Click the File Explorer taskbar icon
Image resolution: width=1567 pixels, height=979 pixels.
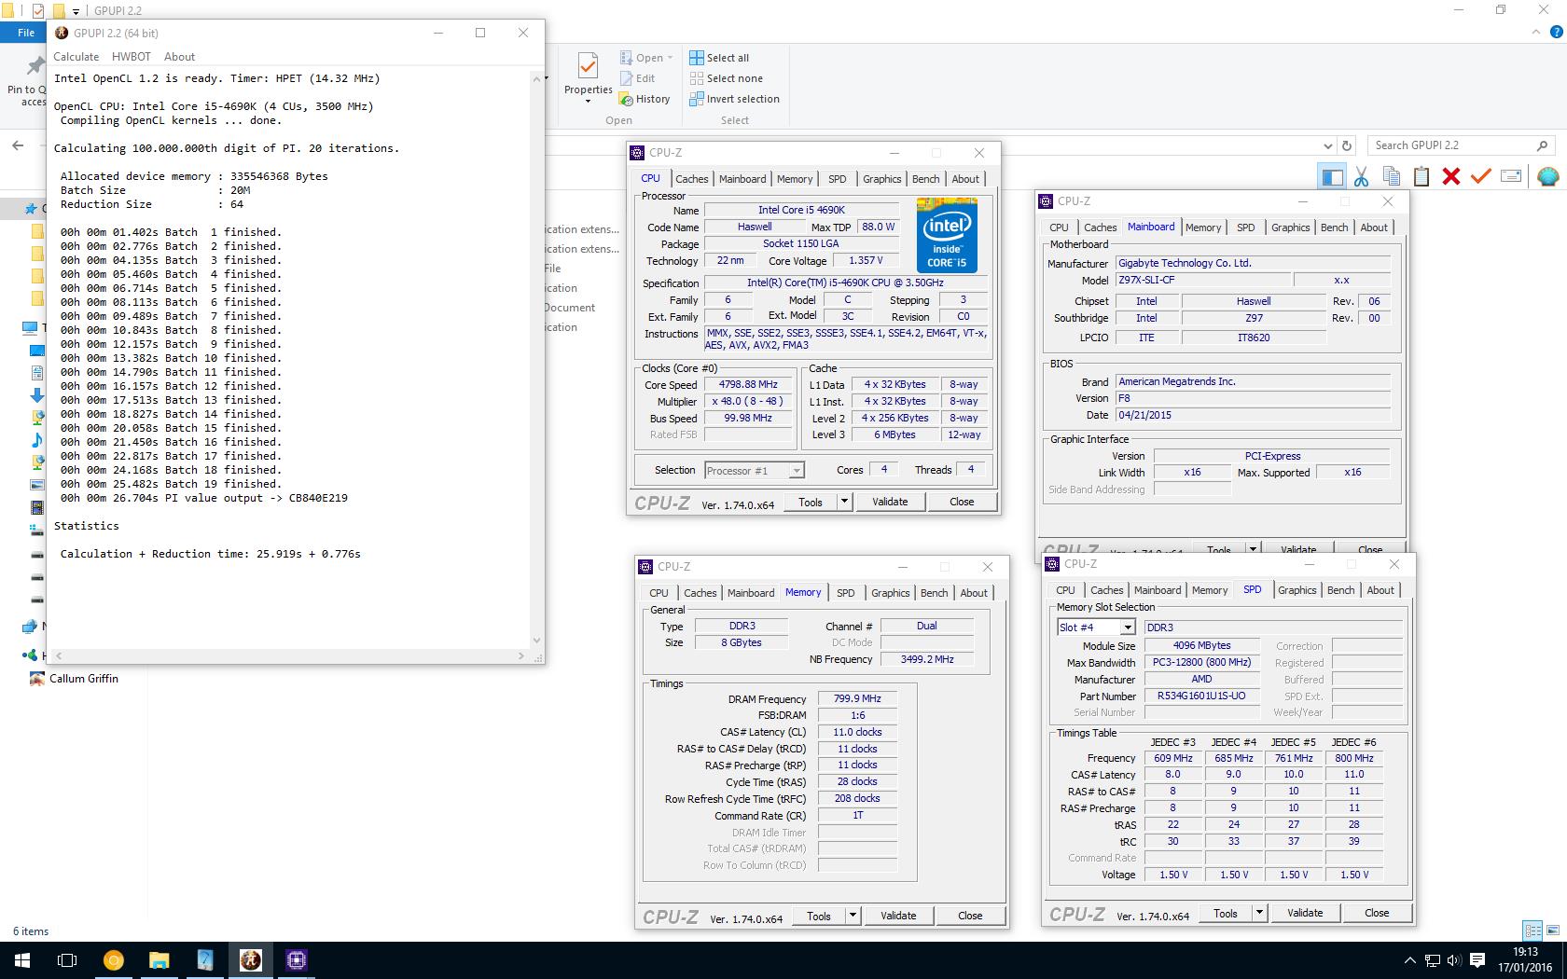click(159, 960)
